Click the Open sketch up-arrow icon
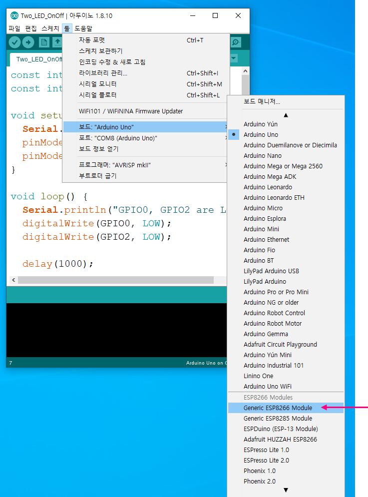 click(57, 42)
